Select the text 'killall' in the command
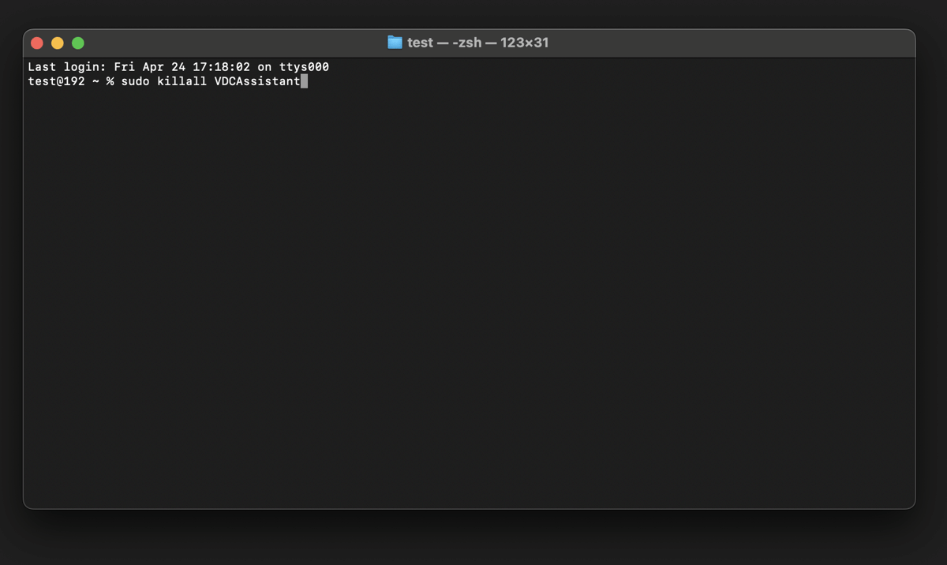The height and width of the screenshot is (565, 947). 182,80
